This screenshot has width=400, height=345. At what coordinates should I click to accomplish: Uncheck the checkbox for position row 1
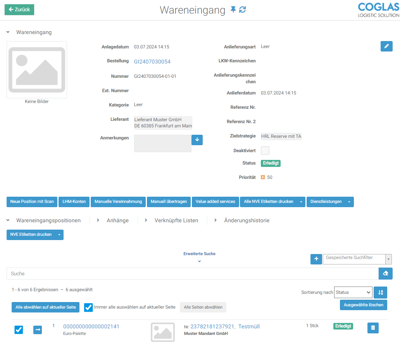(x=19, y=330)
